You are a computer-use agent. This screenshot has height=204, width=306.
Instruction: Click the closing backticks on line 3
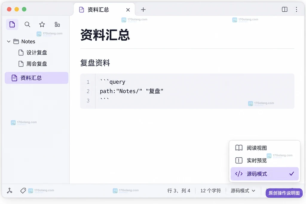(x=104, y=100)
